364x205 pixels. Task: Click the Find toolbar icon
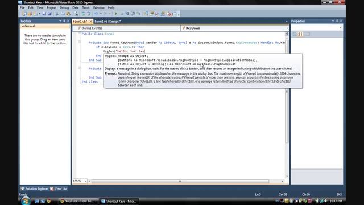pyautogui.click(x=76, y=14)
